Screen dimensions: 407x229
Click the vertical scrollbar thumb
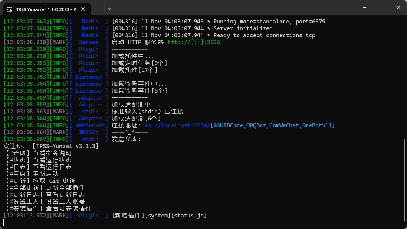click(404, 179)
